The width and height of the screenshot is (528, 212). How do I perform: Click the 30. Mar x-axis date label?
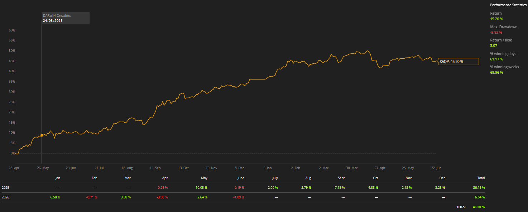tap(352, 168)
